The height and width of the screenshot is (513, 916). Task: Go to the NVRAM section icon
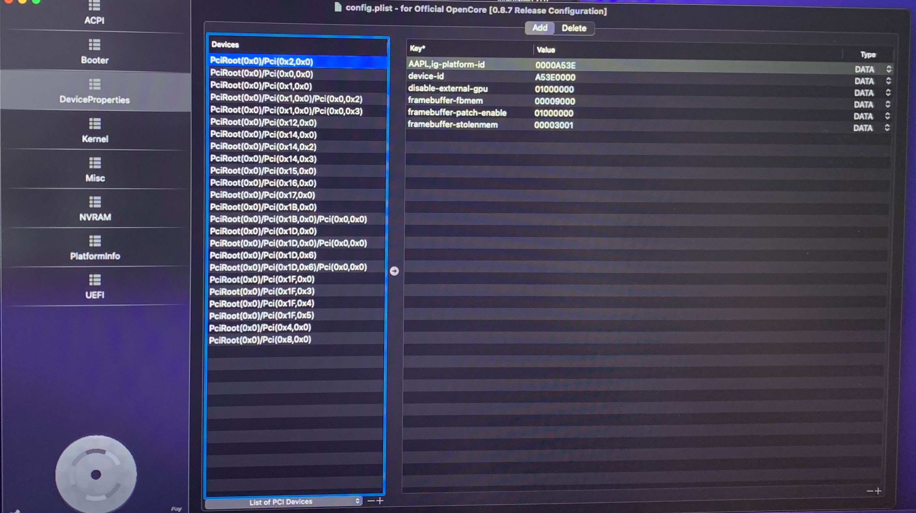(x=95, y=202)
